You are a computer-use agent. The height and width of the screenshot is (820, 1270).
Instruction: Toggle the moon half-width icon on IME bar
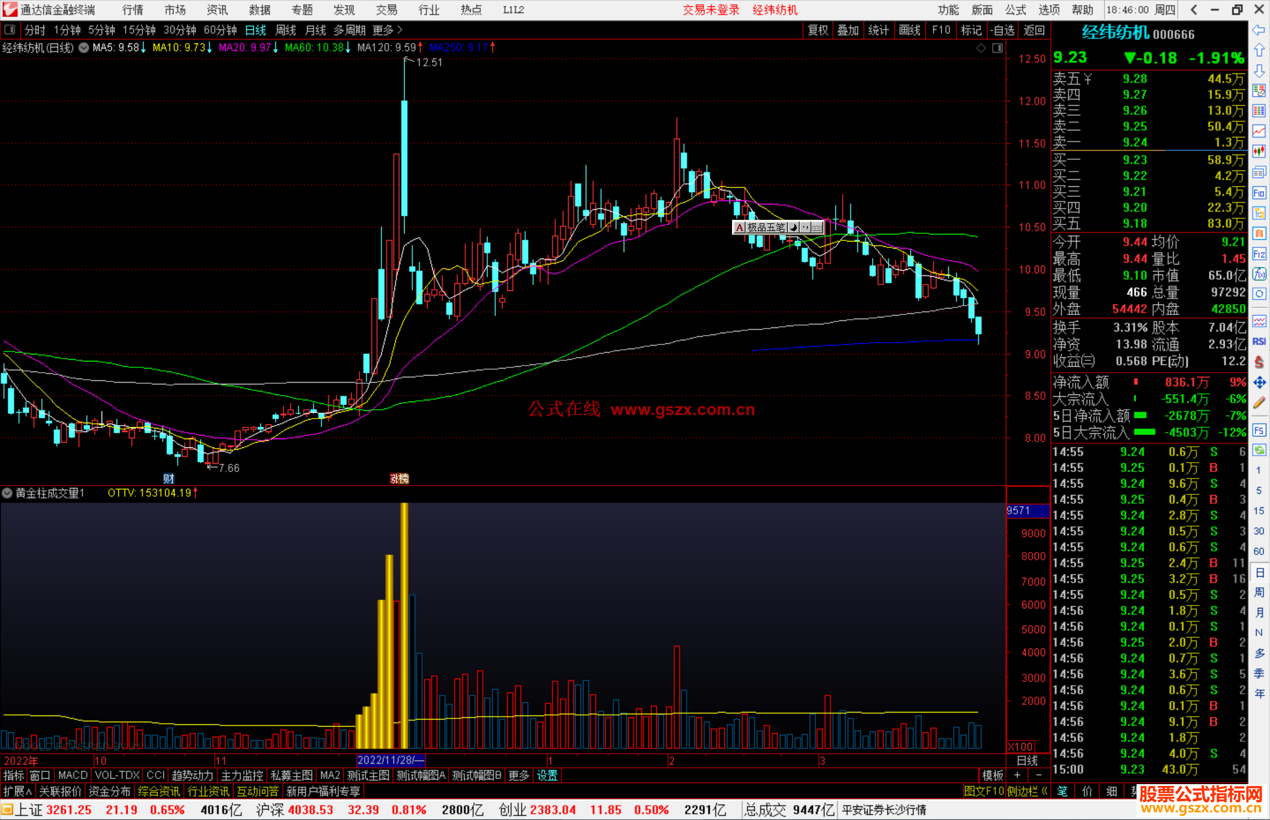(x=794, y=227)
